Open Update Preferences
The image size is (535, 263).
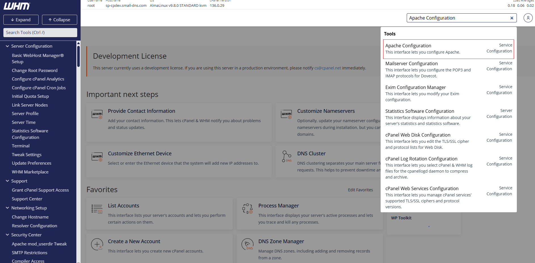[32, 163]
